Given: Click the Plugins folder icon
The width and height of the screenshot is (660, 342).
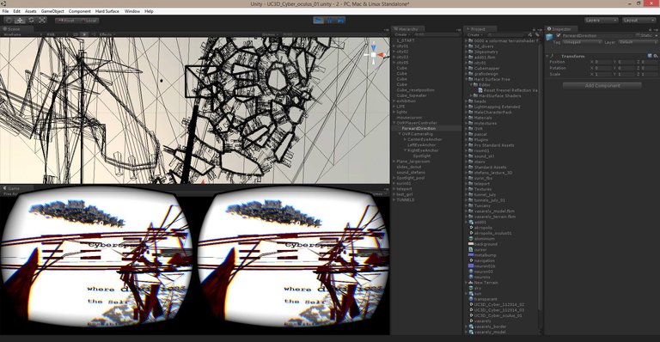Looking at the screenshot, I should [471, 140].
